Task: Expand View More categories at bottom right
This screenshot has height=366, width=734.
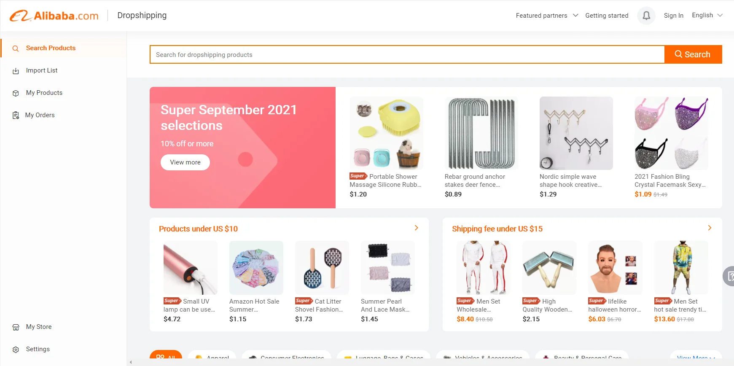Action: point(695,358)
